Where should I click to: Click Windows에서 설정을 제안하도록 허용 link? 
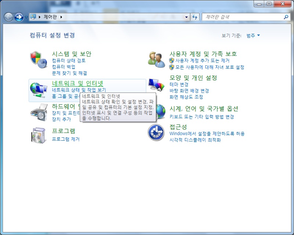(207, 134)
